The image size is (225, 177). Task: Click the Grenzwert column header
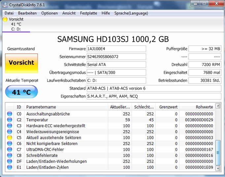tap(168, 107)
